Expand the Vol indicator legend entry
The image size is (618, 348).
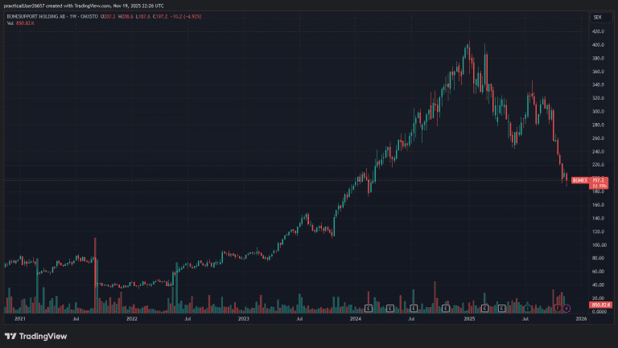(10, 24)
